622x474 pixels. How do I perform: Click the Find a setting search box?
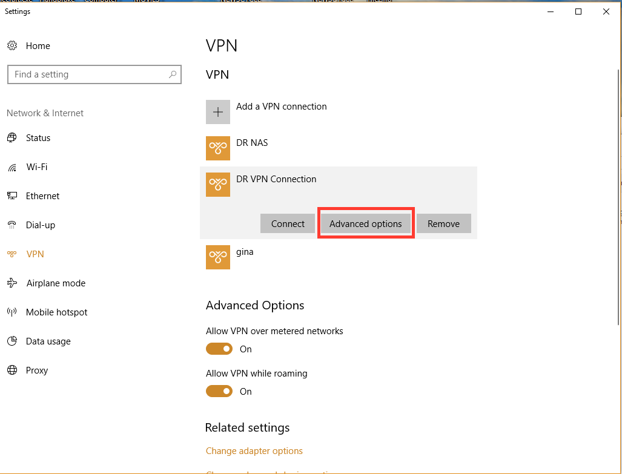88,74
